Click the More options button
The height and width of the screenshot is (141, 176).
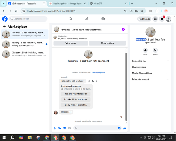107,43
